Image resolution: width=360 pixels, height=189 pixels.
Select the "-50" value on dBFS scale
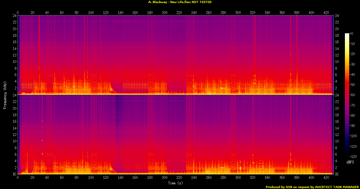pos(352,85)
